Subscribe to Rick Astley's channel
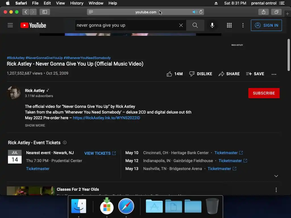This screenshot has width=291, height=218. click(x=264, y=93)
